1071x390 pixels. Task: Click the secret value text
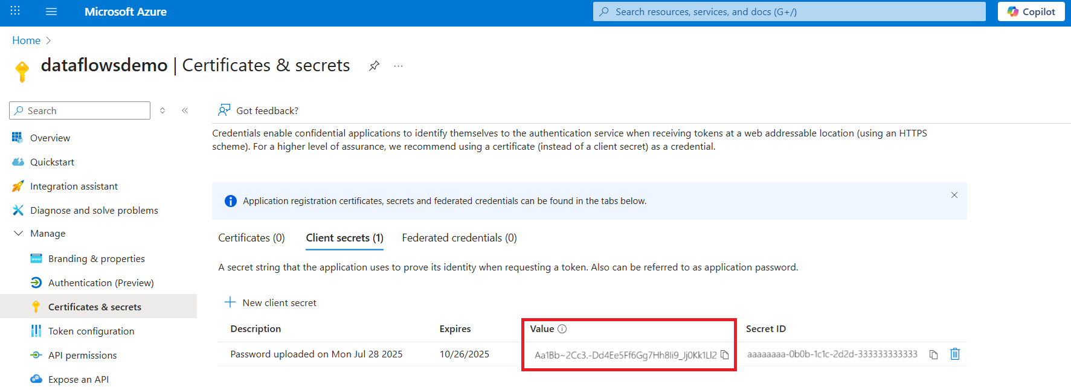tap(625, 355)
